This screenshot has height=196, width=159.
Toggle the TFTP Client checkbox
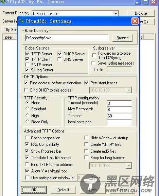[x=27, y=59]
